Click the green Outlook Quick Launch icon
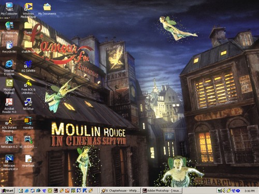Screen dimensions: 259x194 point(50,190)
